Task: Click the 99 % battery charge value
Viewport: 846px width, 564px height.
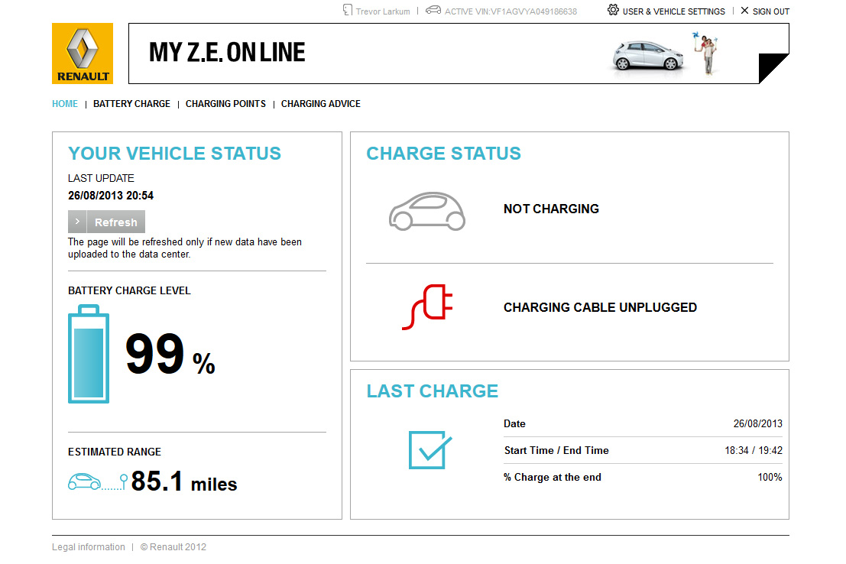Action: pyautogui.click(x=170, y=354)
